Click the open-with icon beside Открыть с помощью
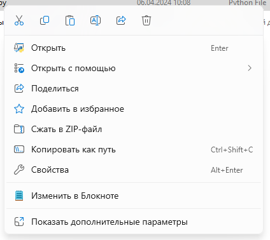Image resolution: width=270 pixels, height=240 pixels. [x=19, y=68]
